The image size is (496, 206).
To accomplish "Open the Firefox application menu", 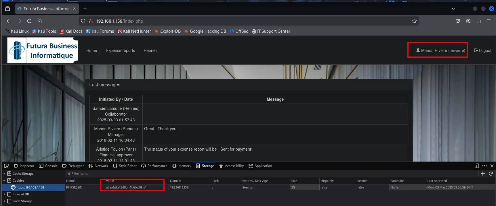I will coord(489,21).
